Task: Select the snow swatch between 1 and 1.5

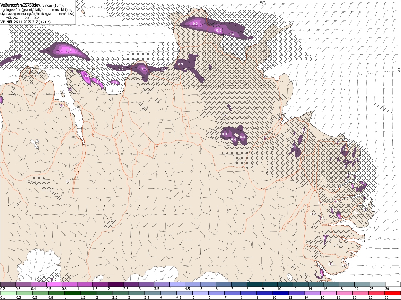Action: click(85, 284)
